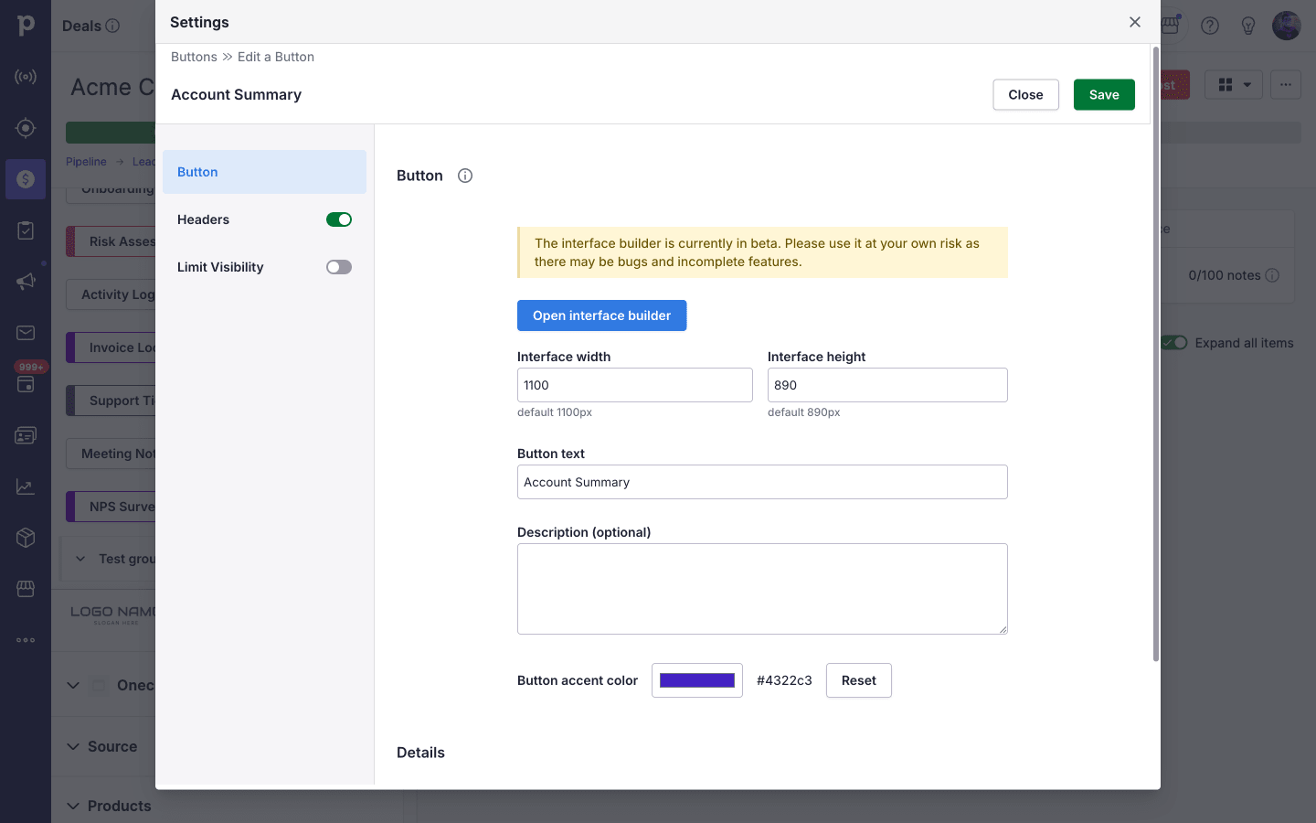Enable the Limit Visibility toggle

click(x=339, y=267)
